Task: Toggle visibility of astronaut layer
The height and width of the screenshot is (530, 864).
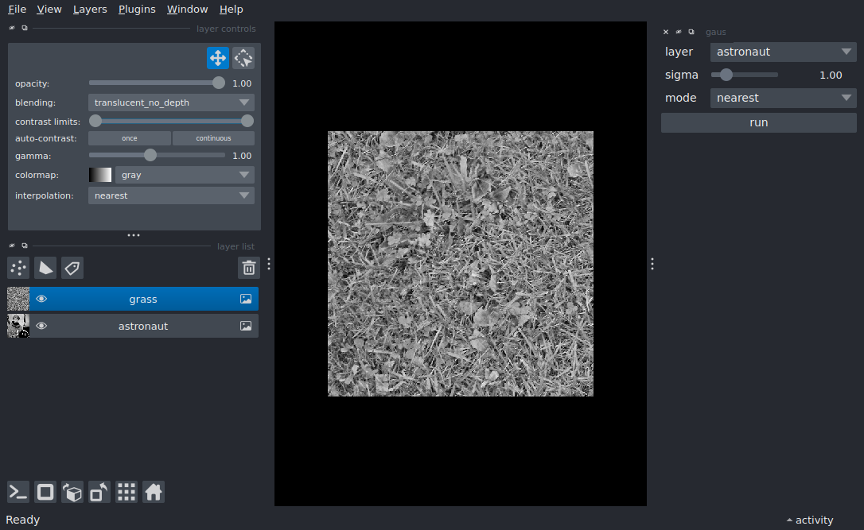Action: point(41,326)
